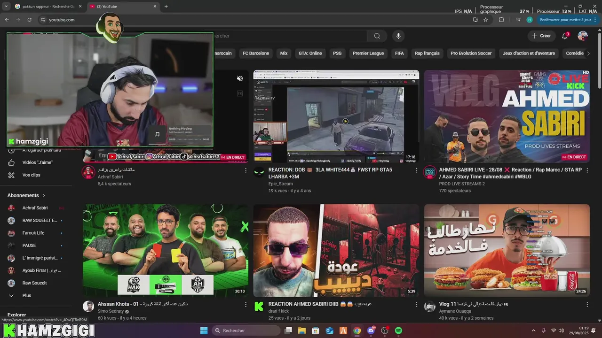Open options for REACTION AHMED SABIRI DIIB

click(416, 305)
